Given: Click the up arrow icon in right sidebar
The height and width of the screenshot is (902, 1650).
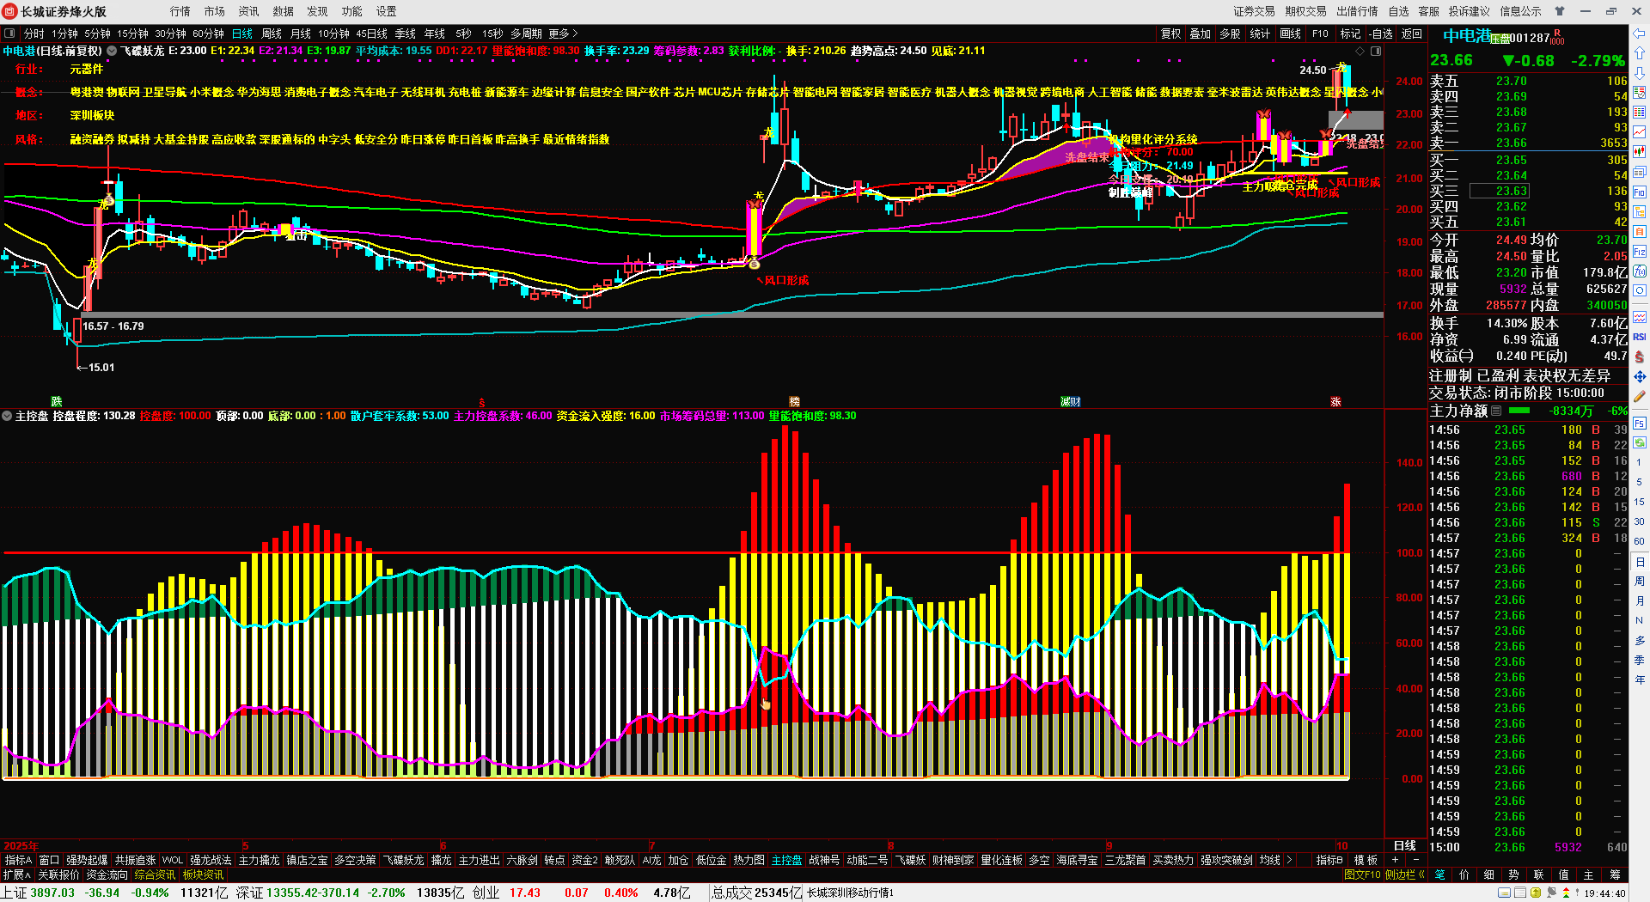Looking at the screenshot, I should (x=1640, y=55).
